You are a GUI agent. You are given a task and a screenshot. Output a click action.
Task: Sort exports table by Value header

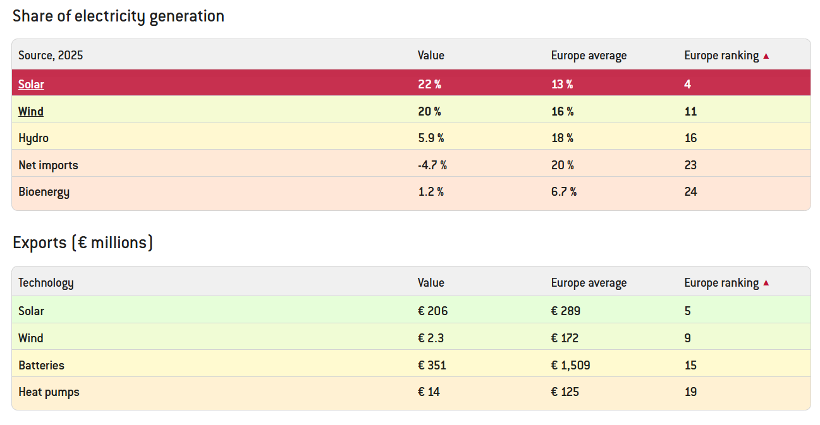(431, 283)
